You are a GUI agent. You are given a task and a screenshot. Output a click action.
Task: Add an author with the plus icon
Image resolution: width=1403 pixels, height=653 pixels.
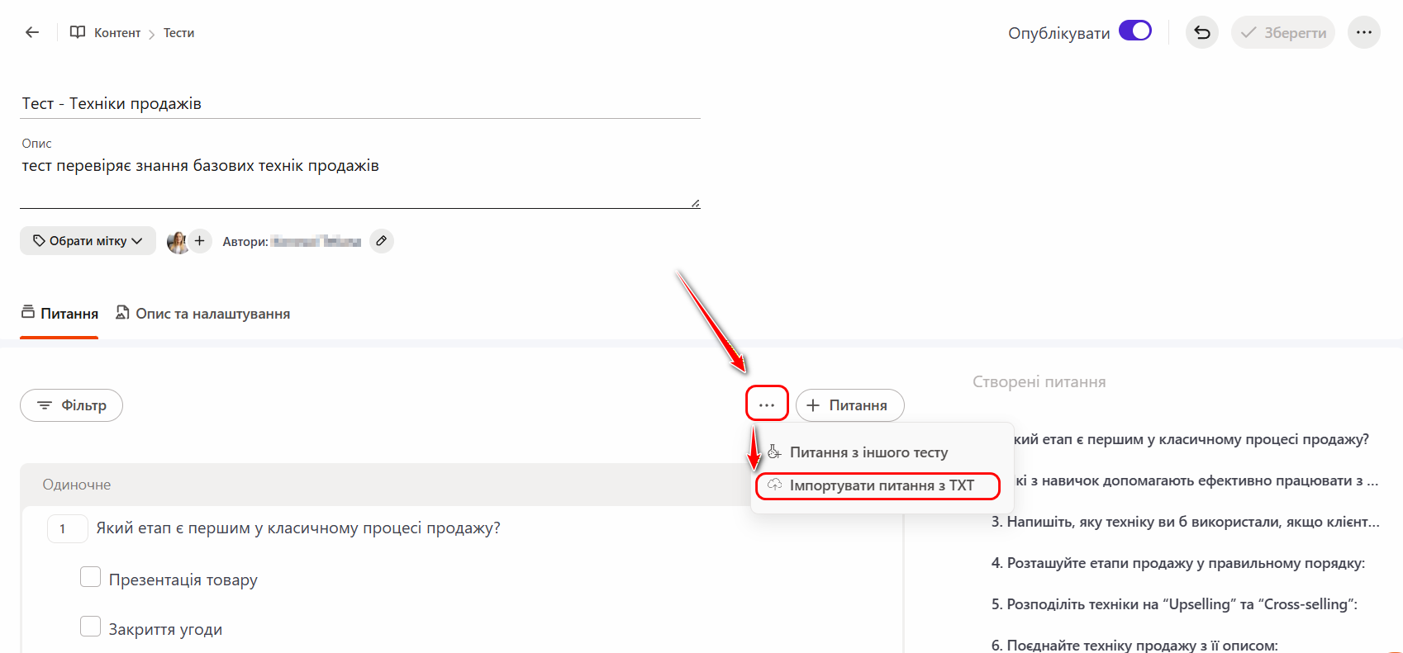click(x=199, y=241)
